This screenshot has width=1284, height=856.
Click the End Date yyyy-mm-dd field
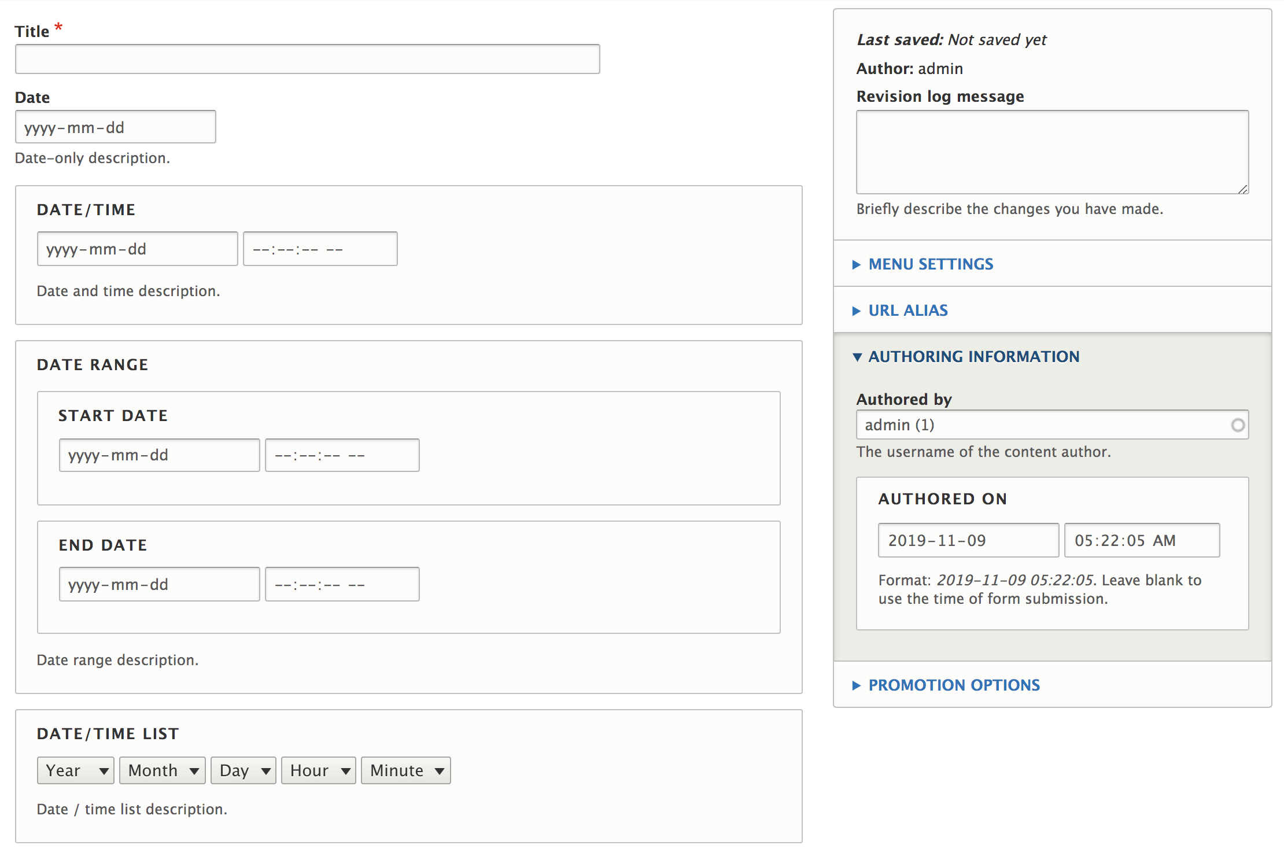[159, 584]
